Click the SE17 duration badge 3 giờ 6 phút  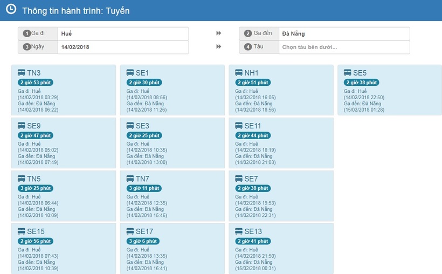coord(143,241)
